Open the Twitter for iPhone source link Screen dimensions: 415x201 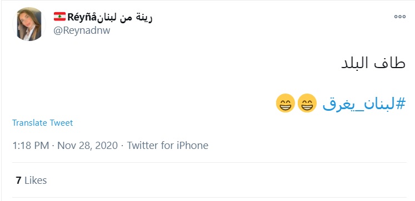(x=168, y=146)
